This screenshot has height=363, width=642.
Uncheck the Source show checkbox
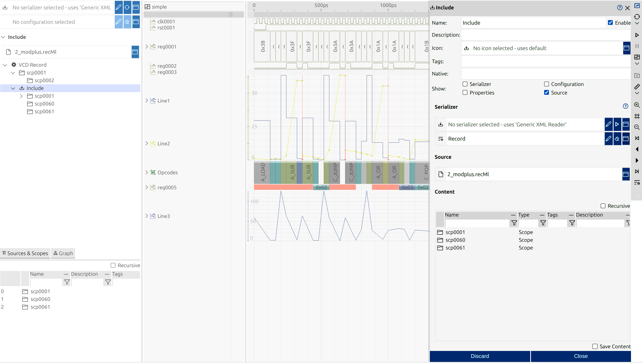click(547, 93)
